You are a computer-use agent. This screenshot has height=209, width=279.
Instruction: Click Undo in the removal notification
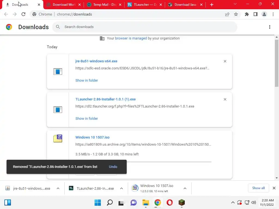[113, 167]
